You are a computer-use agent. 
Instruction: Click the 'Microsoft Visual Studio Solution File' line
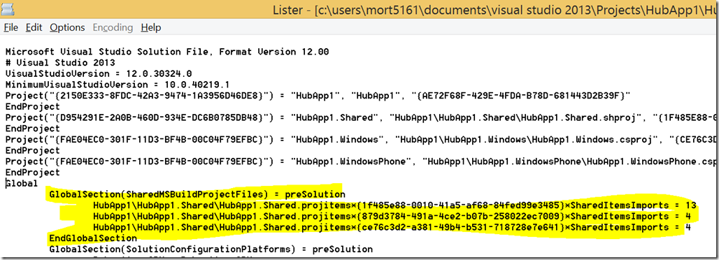[167, 52]
